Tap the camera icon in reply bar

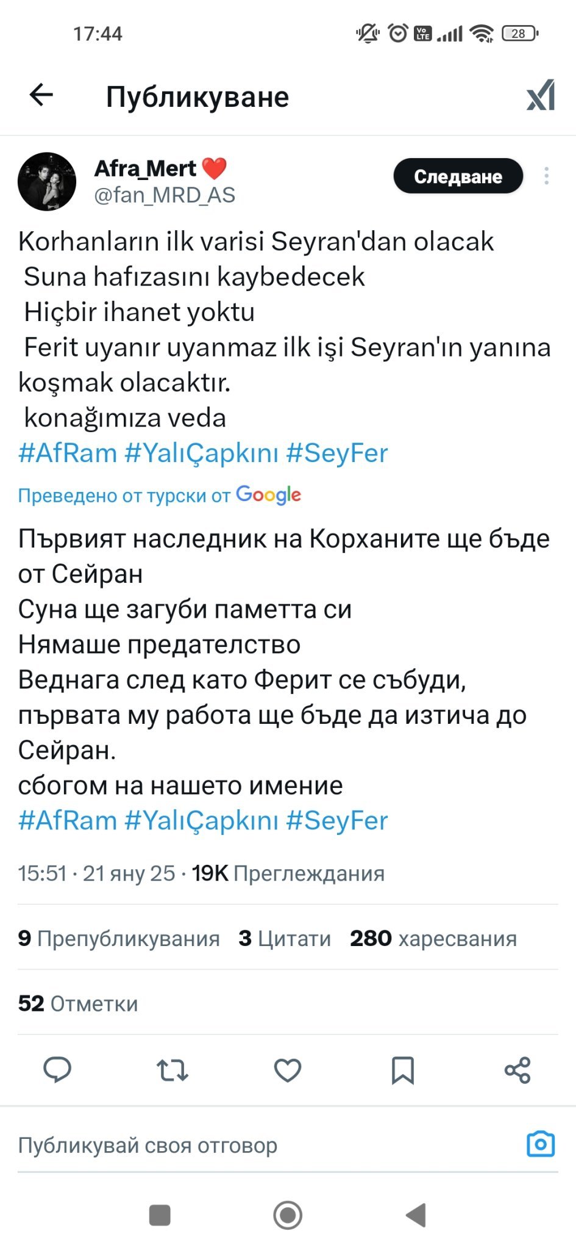[541, 1144]
